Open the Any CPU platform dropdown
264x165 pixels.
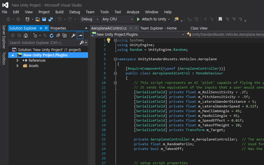click(x=118, y=19)
